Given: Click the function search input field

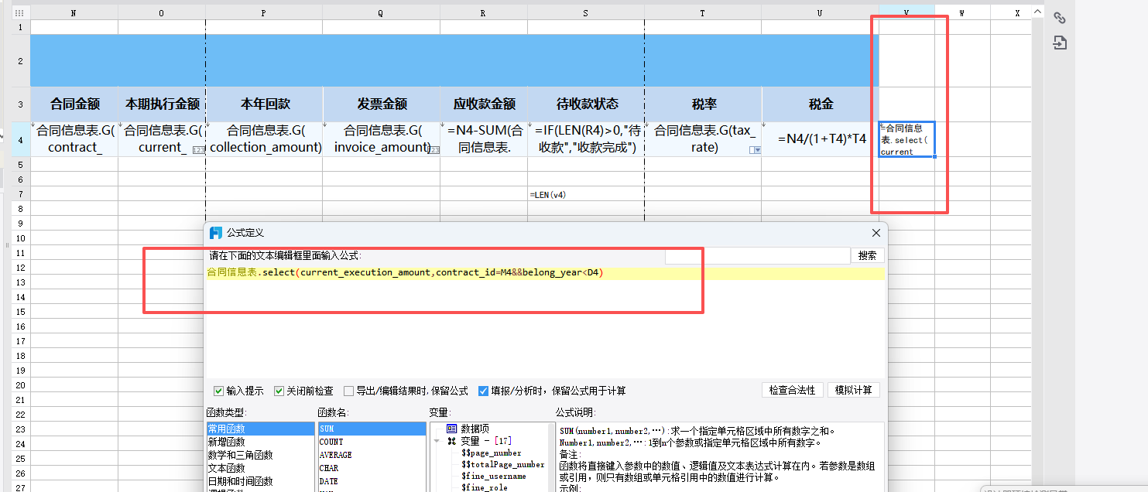Looking at the screenshot, I should pos(757,255).
